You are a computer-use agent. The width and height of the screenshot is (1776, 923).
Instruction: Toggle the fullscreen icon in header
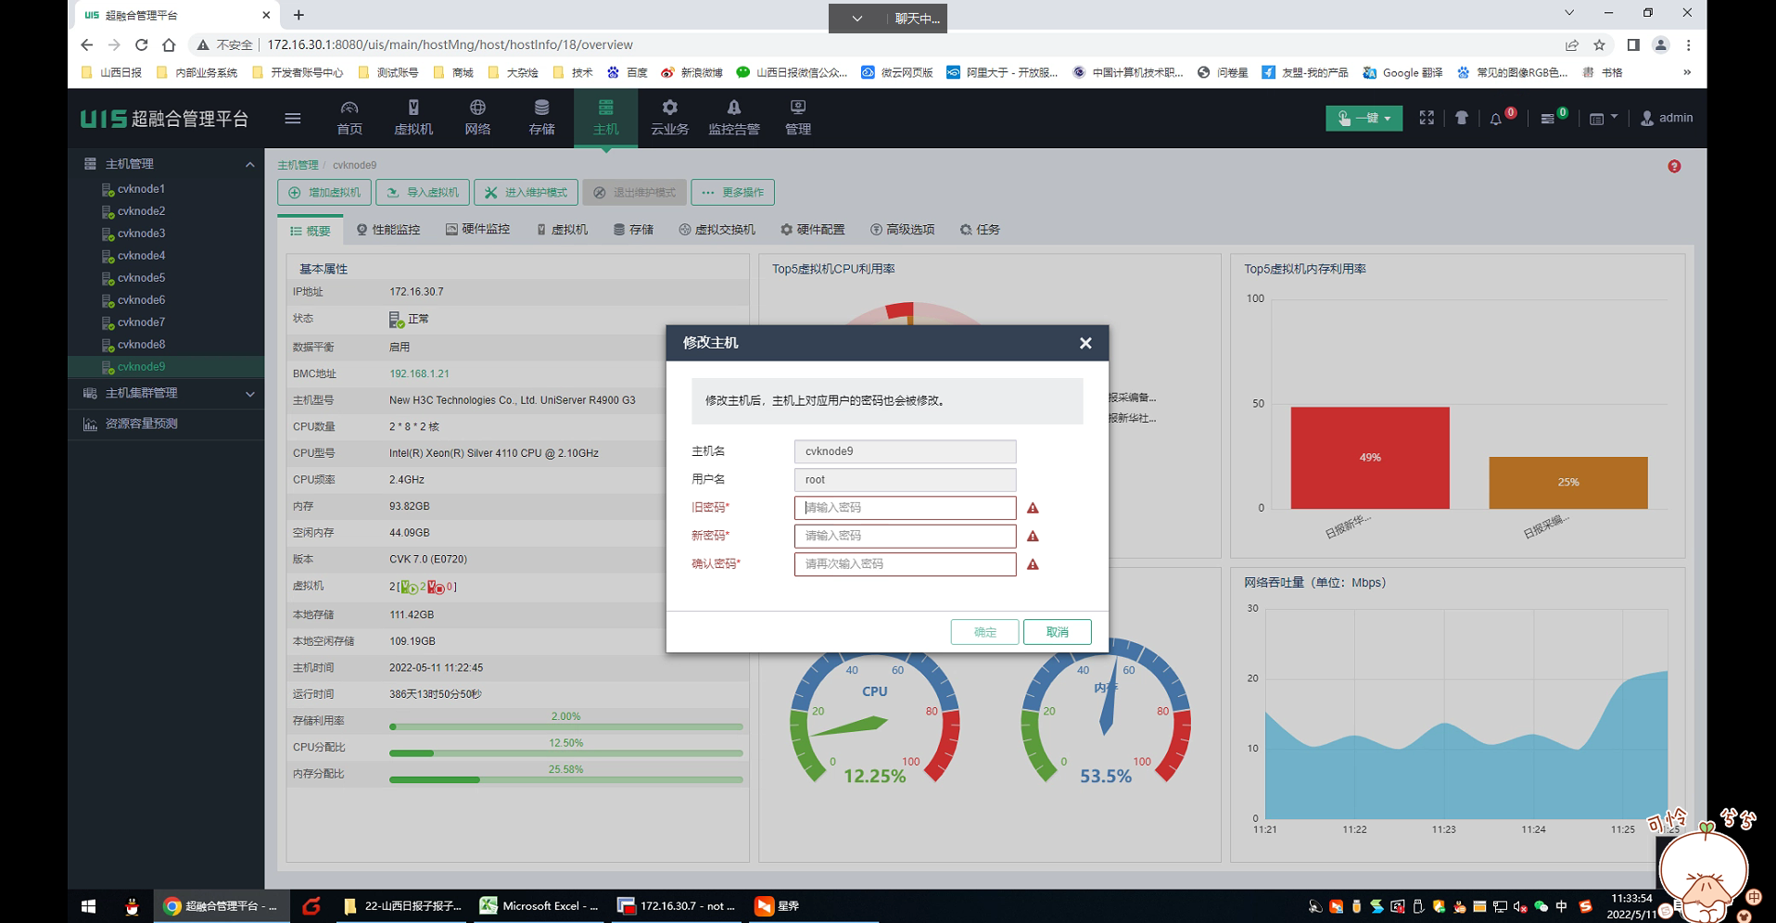(x=1427, y=118)
